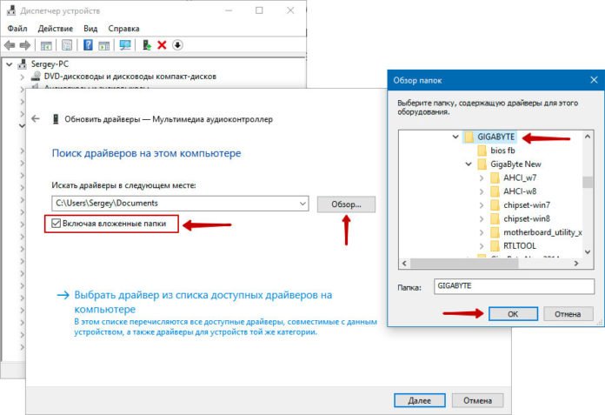Click the Папка field containing GIGABYTE
The width and height of the screenshot is (605, 415).
[x=514, y=286]
